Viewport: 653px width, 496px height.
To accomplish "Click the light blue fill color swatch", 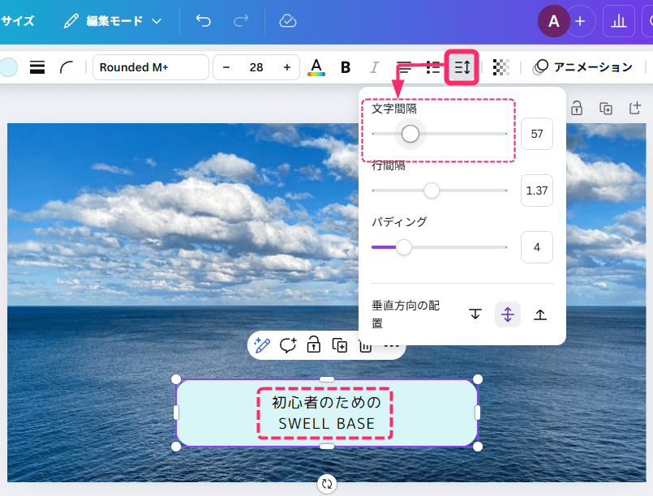I will [x=8, y=67].
